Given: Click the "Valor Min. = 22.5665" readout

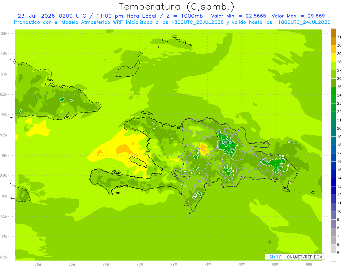Looking at the screenshot, I should [x=239, y=16].
